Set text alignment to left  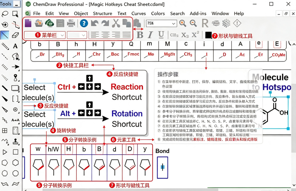tap(95, 35)
